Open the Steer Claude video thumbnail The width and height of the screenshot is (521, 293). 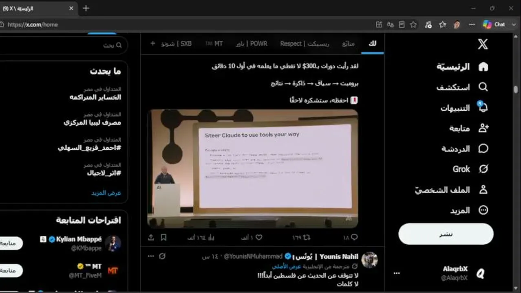[x=253, y=168]
